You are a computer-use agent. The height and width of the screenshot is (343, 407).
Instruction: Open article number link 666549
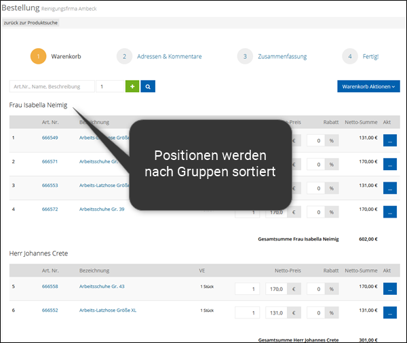(50, 138)
